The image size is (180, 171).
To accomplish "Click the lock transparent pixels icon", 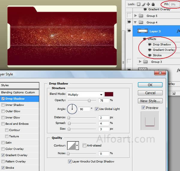I will 139,4.
